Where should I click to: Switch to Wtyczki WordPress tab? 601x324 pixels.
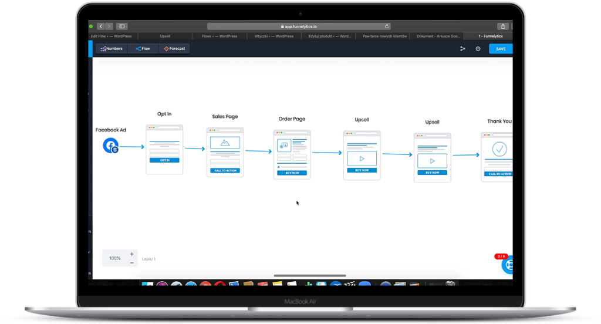click(x=274, y=36)
